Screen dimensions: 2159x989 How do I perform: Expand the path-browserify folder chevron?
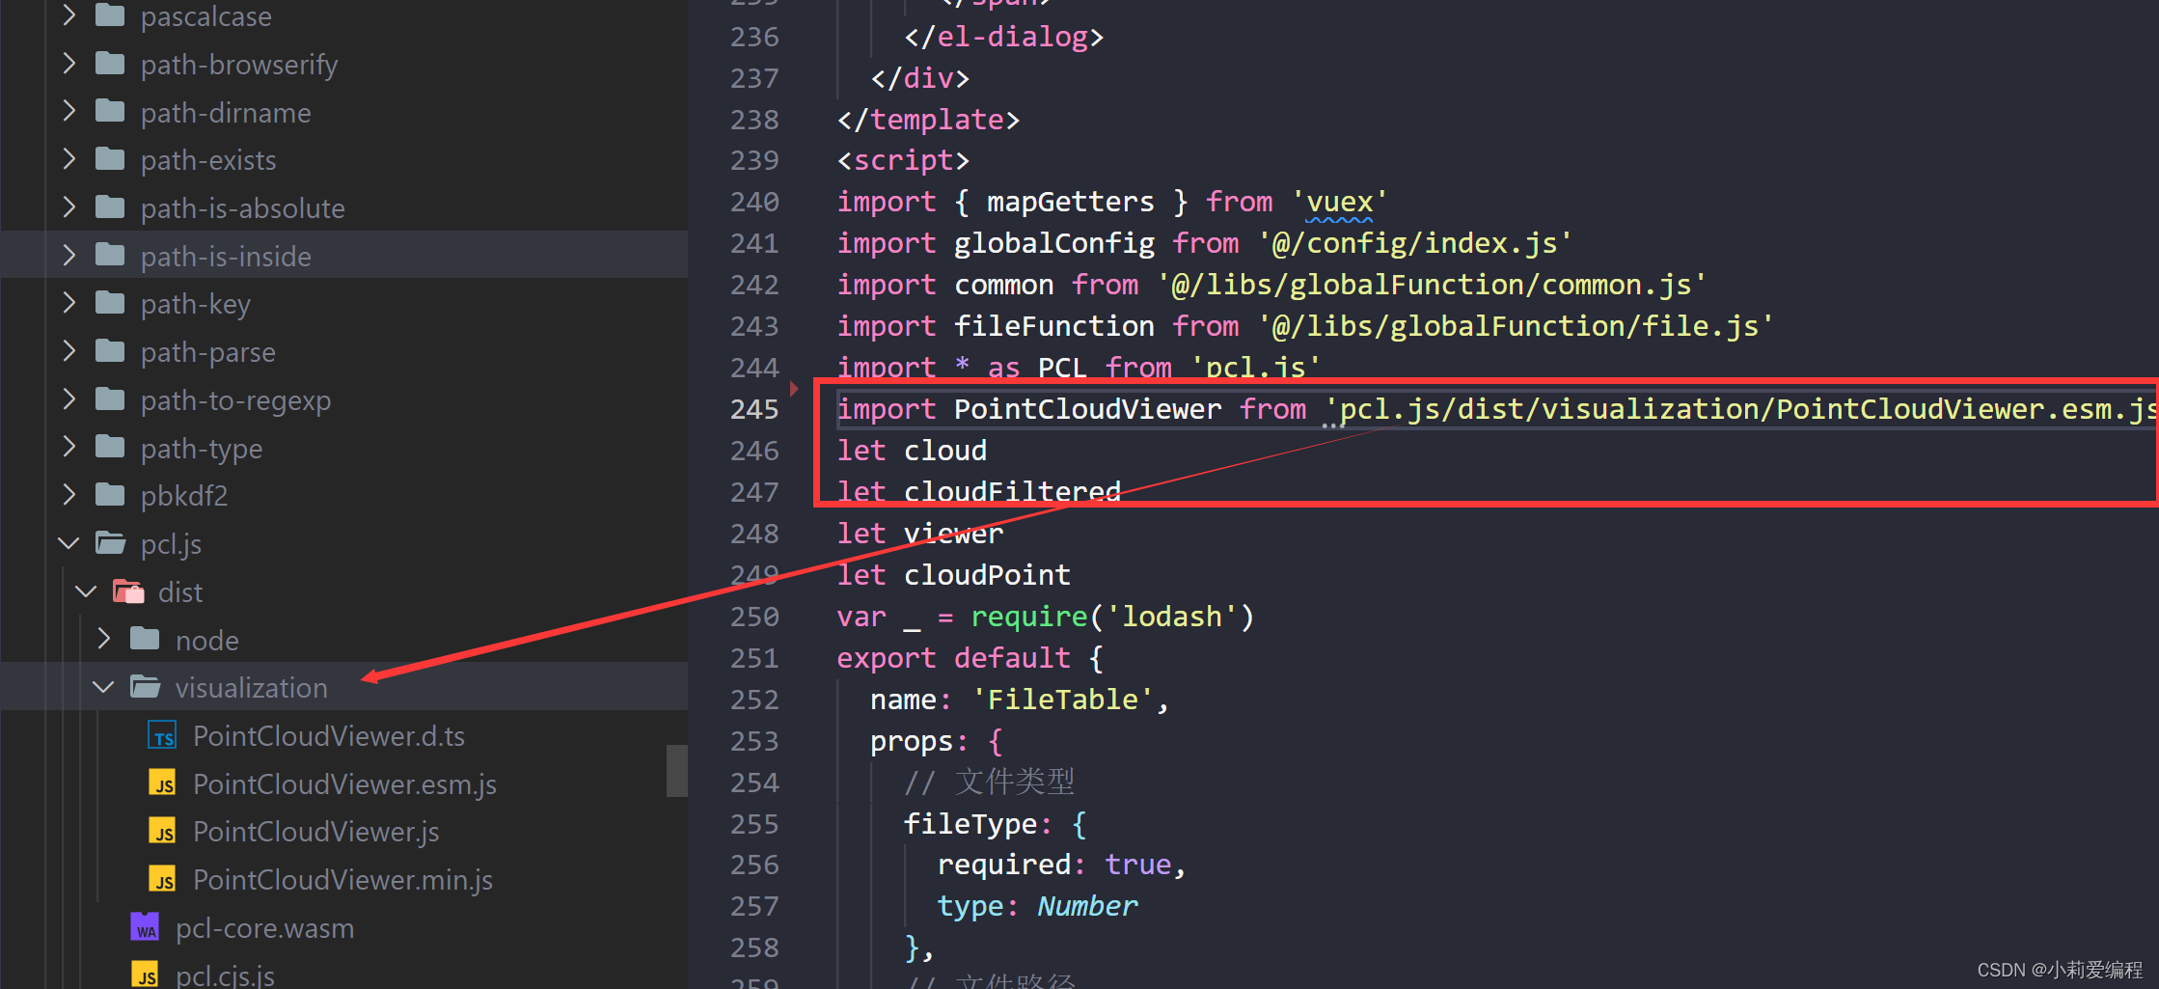68,64
